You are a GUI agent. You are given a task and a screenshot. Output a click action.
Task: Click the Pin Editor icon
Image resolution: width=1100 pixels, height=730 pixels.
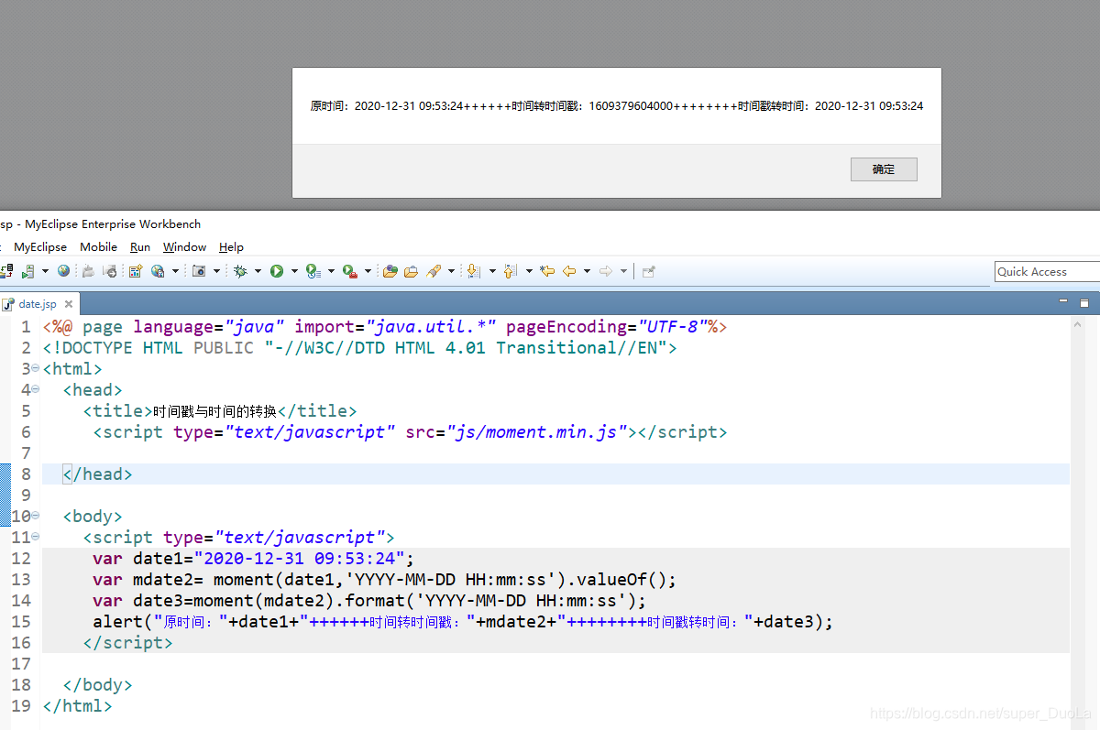tap(649, 271)
